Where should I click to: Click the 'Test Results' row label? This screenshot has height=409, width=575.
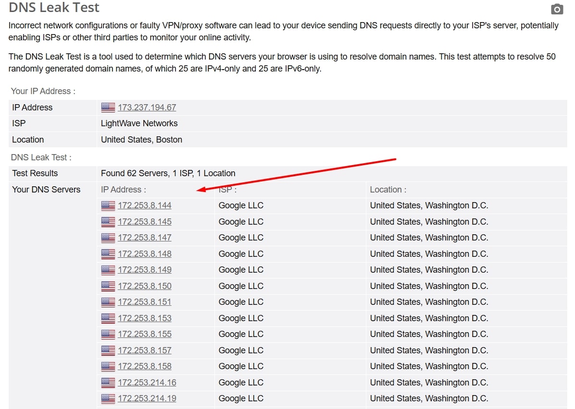35,173
